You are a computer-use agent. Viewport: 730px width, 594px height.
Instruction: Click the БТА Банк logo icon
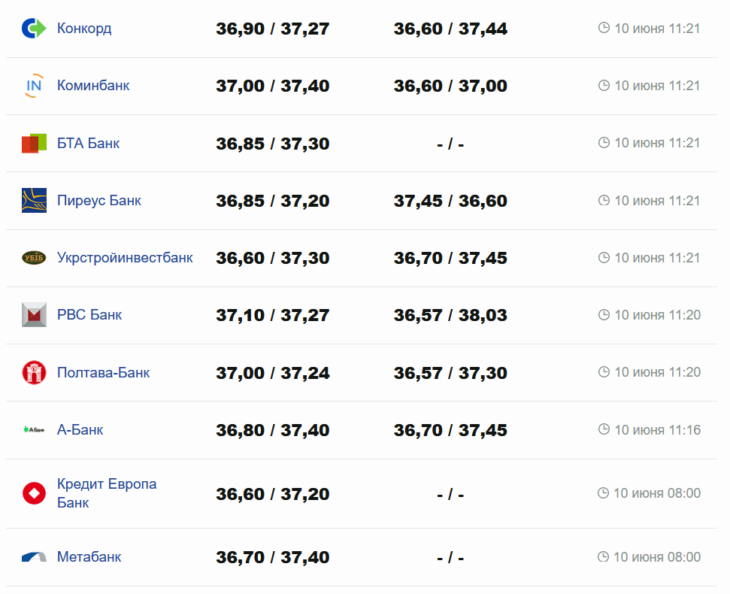[34, 143]
